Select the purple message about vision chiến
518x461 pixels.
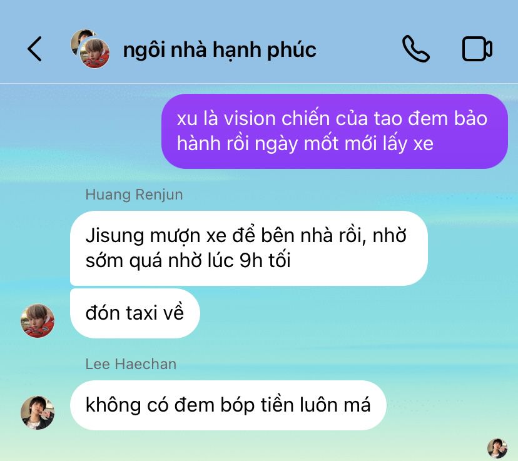(x=334, y=131)
